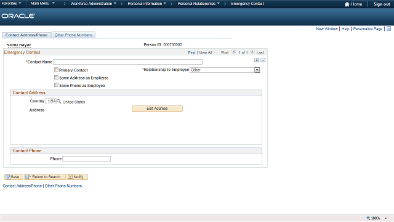
Task: Delete the current emergency contact row
Action: coord(263,60)
